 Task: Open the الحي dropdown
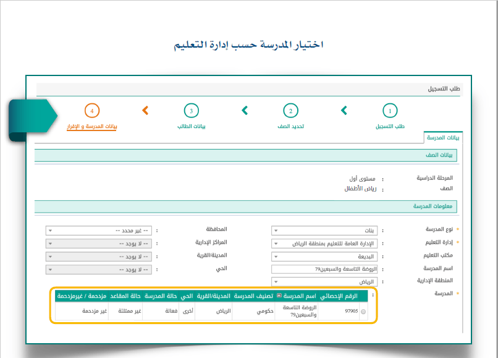[99, 270]
